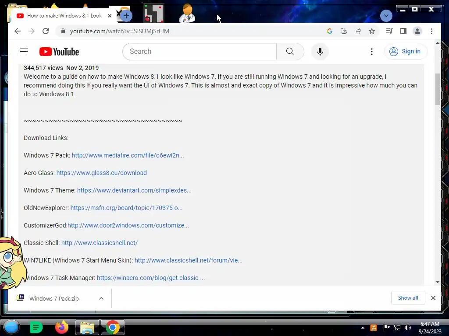449x336 pixels.
Task: Open Chrome profile avatar menu
Action: (417, 31)
